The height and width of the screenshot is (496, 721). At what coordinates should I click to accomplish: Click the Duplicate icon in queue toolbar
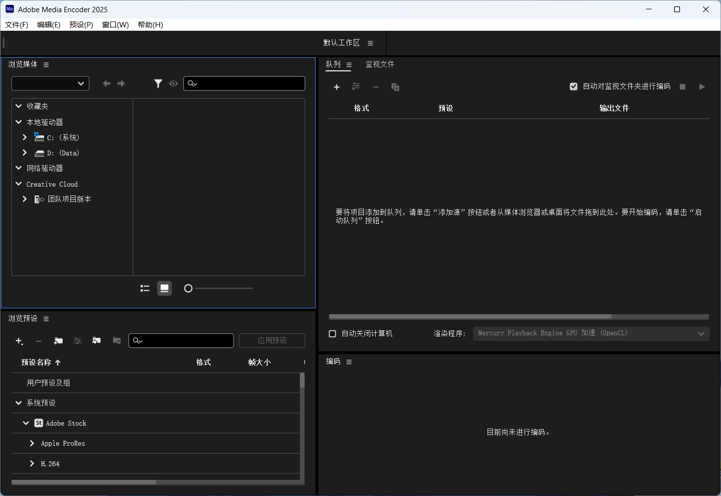pyautogui.click(x=395, y=87)
